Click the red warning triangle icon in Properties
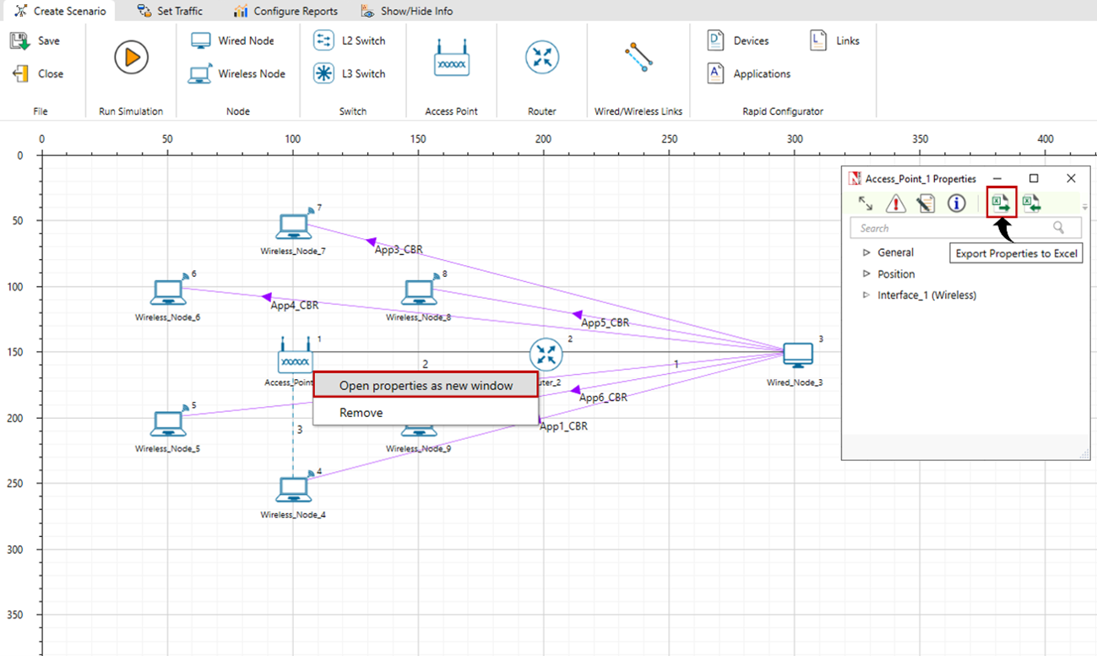This screenshot has width=1097, height=656. coord(896,203)
